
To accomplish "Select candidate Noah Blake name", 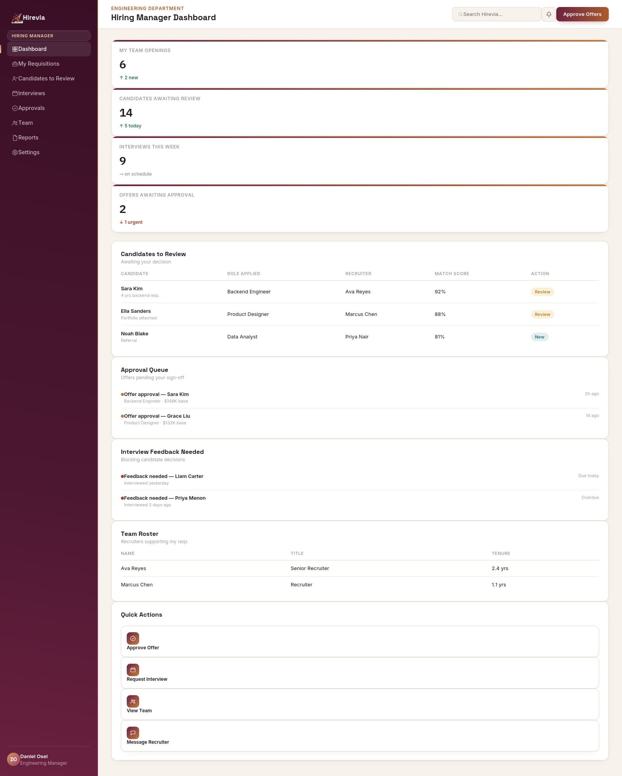I will click(135, 334).
